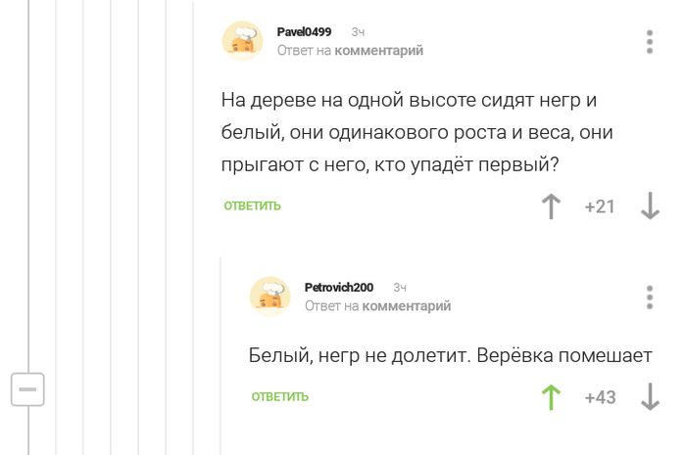The image size is (686, 455).
Task: Upvote Petrovich200's reply
Action: point(552,397)
